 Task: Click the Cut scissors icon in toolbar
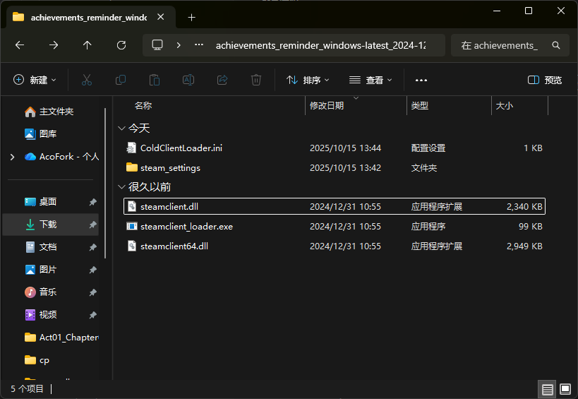point(87,80)
